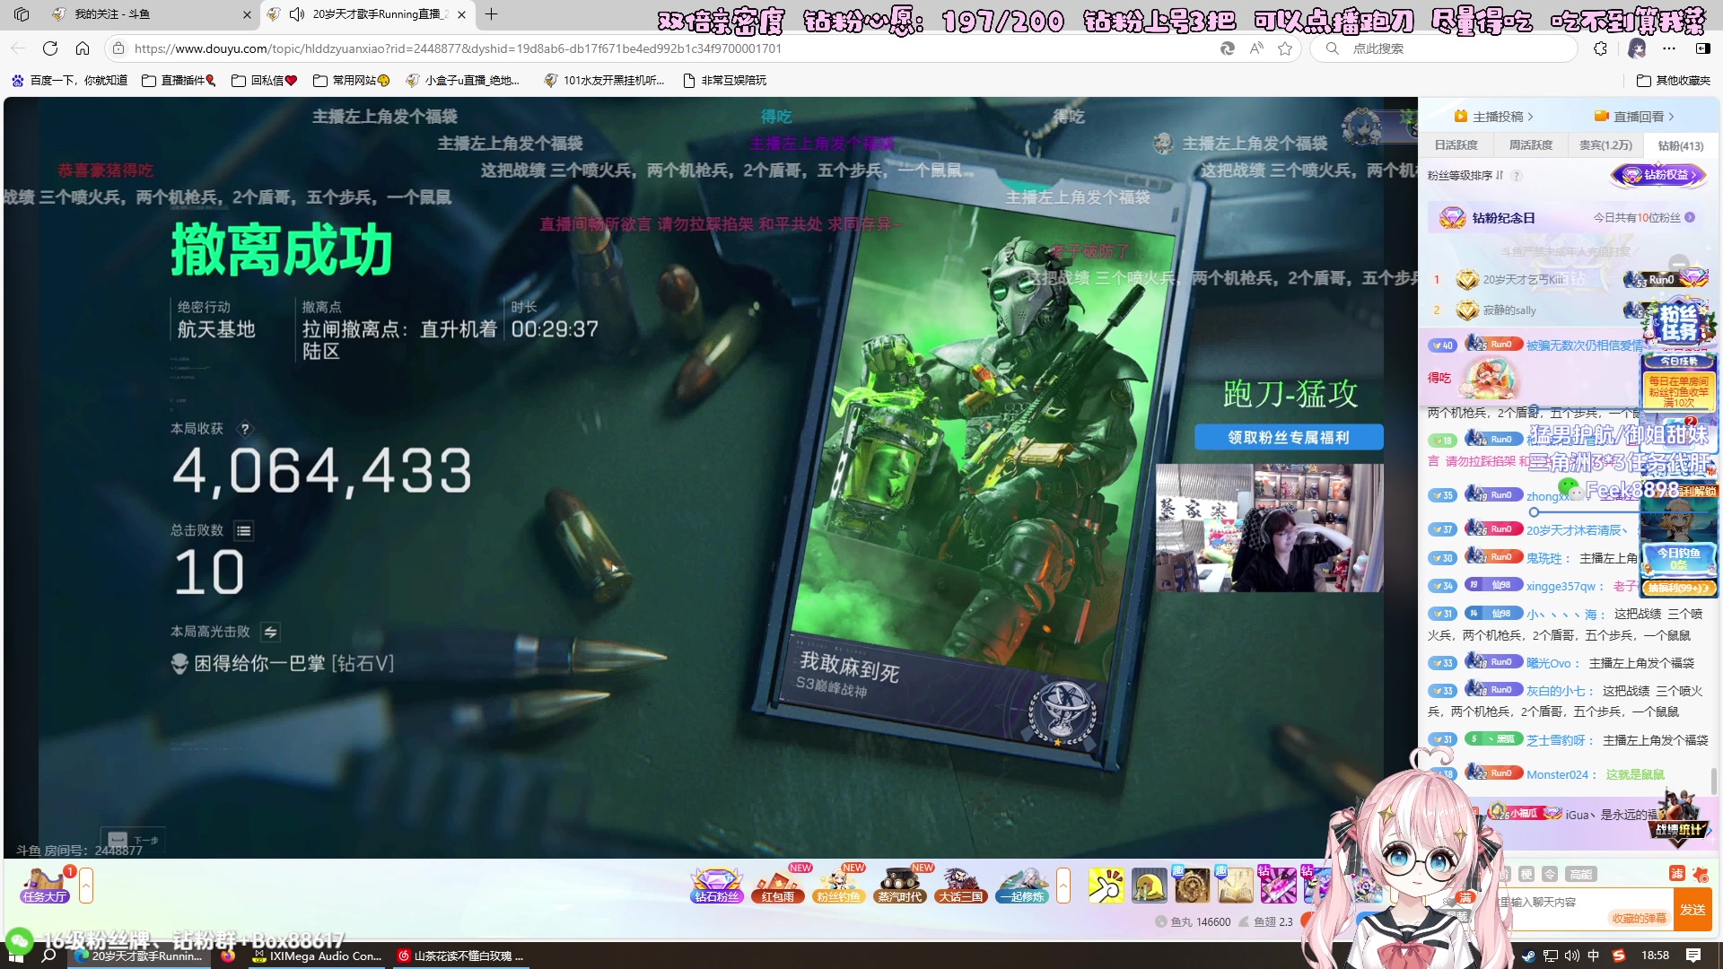Open a new browser tab
1723x969 pixels.
tap(491, 14)
